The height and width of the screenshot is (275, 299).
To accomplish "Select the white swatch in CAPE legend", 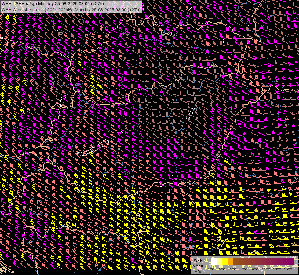I will [214, 261].
